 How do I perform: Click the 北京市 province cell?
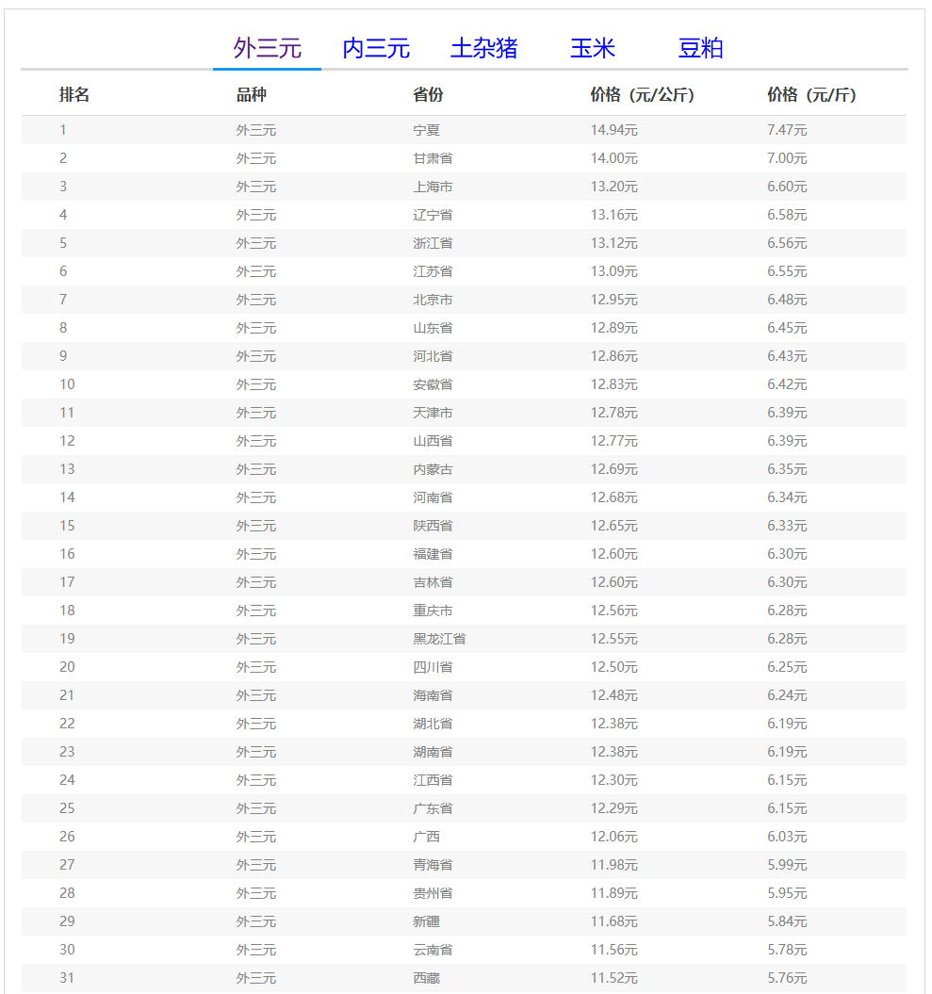coord(433,300)
